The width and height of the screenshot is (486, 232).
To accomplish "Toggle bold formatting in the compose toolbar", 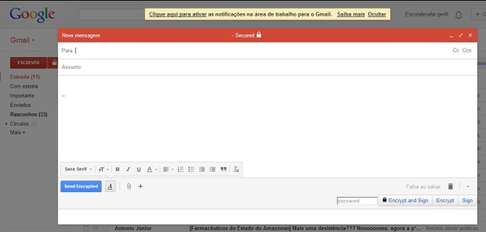I will pyautogui.click(x=118, y=169).
